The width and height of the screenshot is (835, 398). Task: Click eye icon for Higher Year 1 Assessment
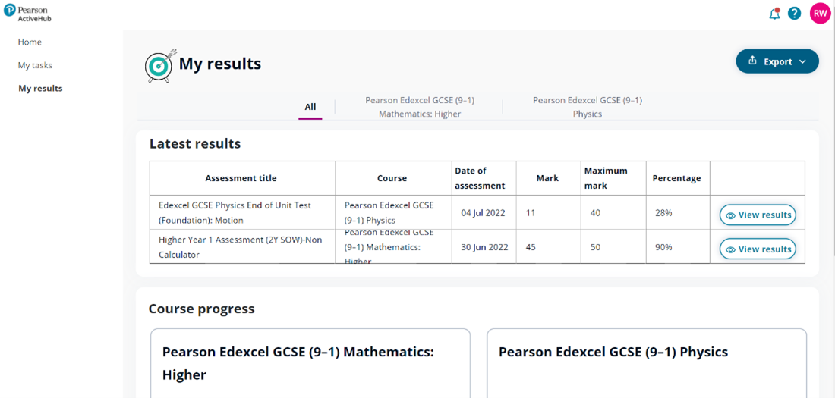point(730,249)
